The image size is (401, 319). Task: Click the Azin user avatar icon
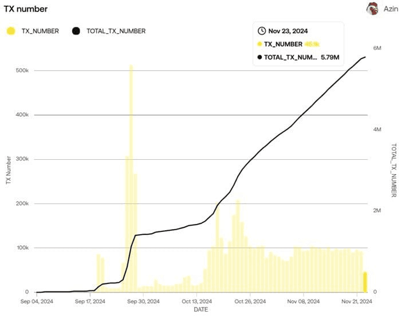coord(373,9)
